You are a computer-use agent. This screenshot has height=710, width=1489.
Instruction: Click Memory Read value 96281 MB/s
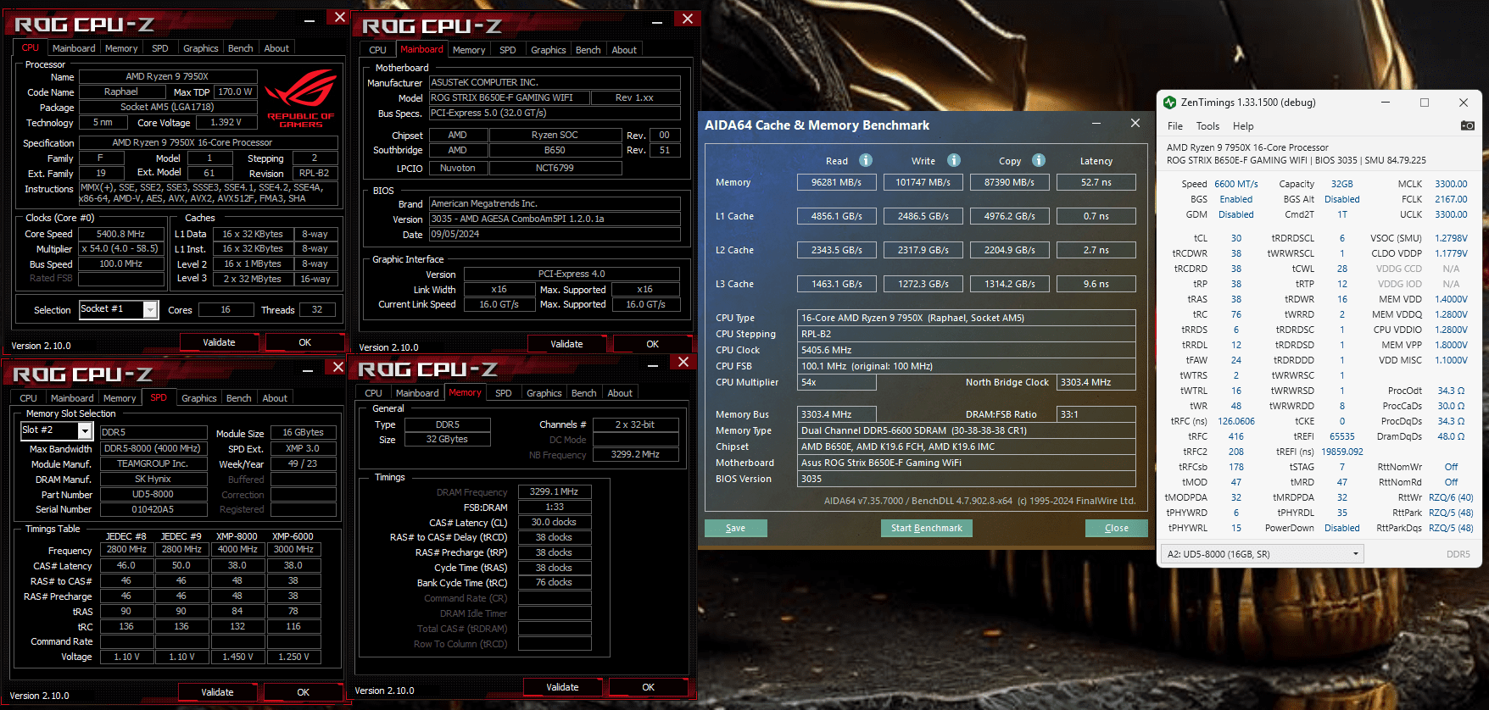pyautogui.click(x=837, y=182)
